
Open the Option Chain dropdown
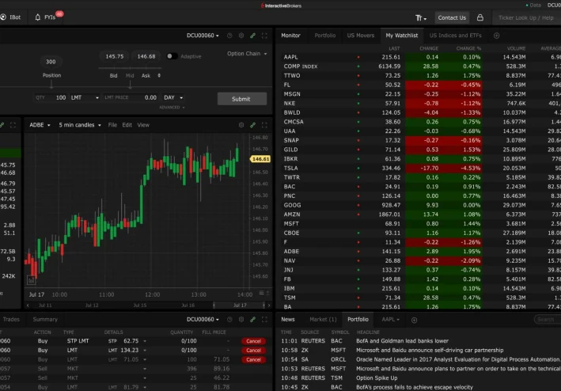[x=247, y=54]
